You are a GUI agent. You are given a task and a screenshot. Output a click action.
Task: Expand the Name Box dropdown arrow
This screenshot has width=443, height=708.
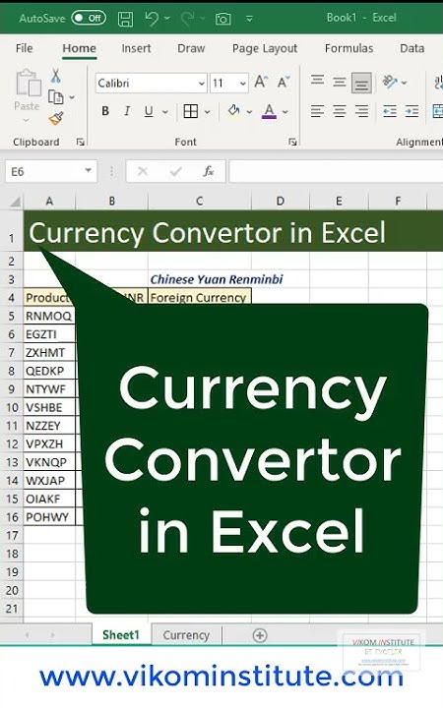pos(89,171)
